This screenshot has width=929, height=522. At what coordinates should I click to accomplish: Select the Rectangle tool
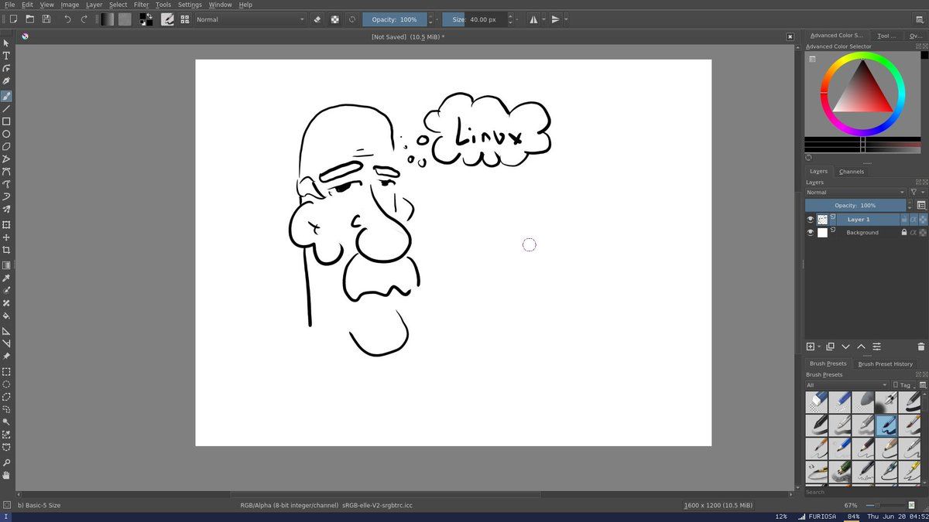pyautogui.click(x=6, y=121)
